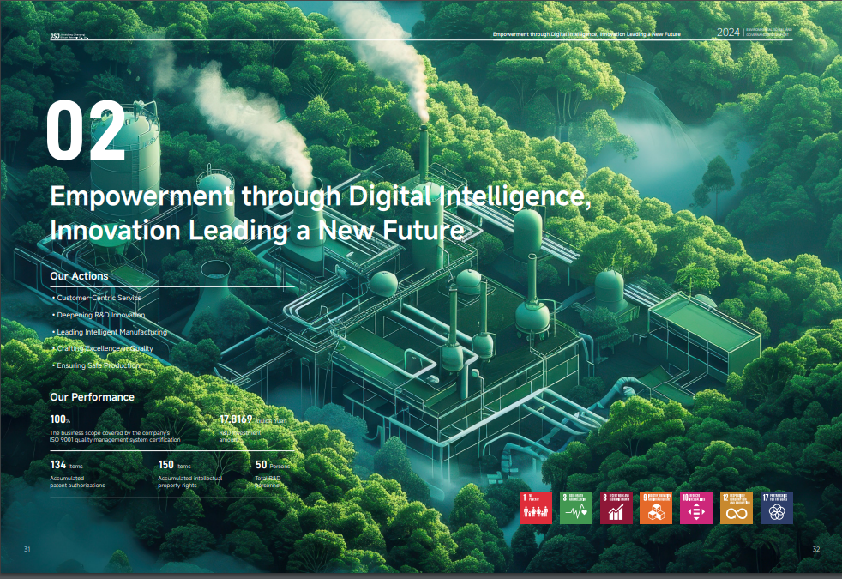Click the Our Performance heading
This screenshot has height=579, width=842.
point(92,397)
